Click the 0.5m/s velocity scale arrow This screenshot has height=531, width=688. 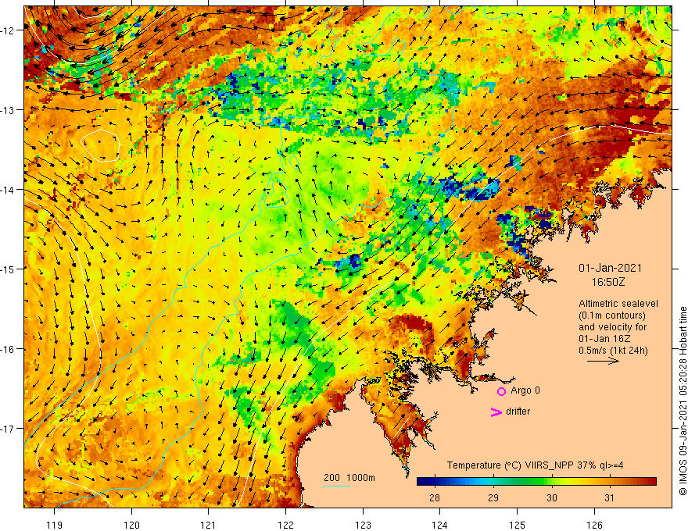click(603, 361)
